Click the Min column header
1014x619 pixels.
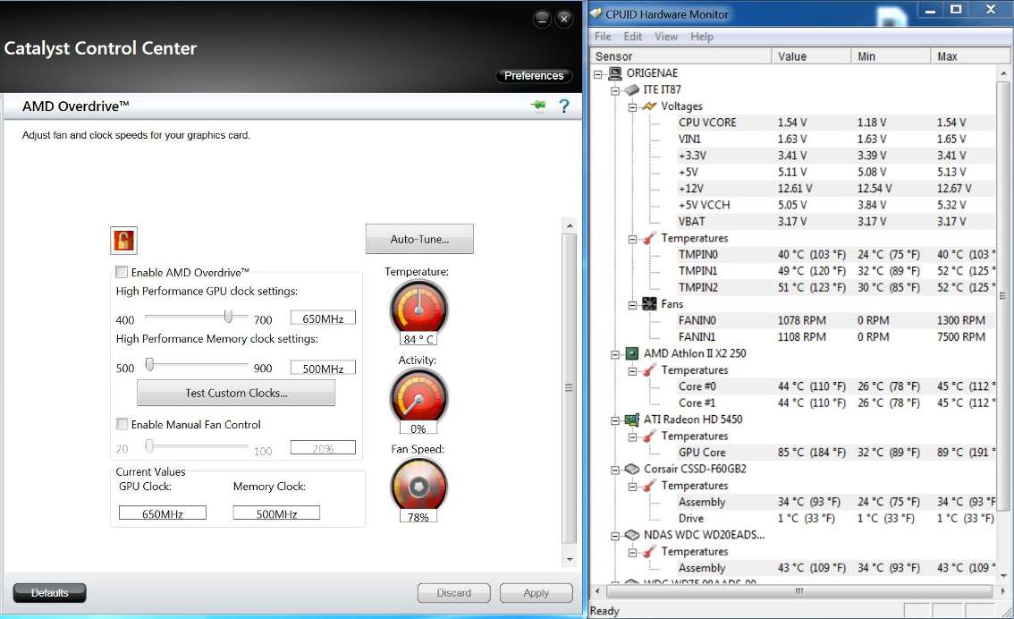(891, 56)
